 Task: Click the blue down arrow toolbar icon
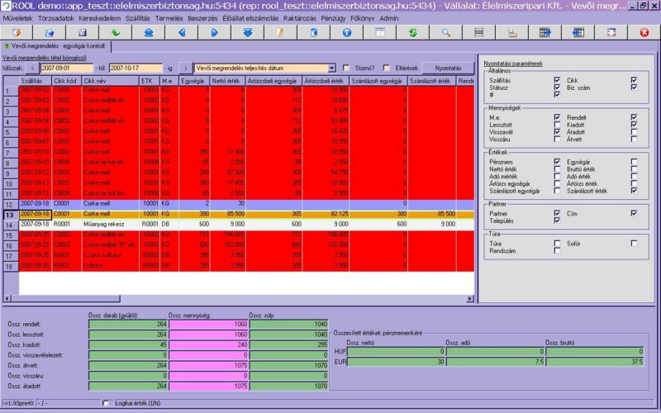click(247, 32)
